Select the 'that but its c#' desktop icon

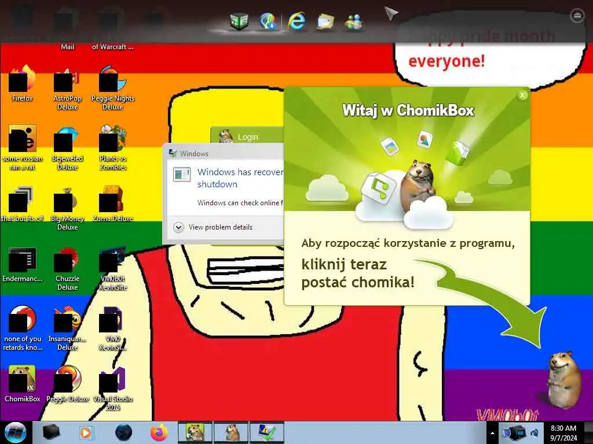point(23,204)
